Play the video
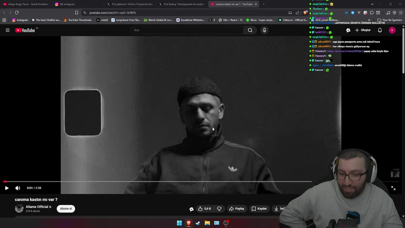 pos(7,188)
